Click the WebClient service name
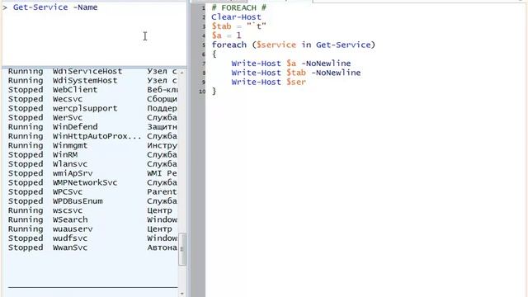 (75, 90)
